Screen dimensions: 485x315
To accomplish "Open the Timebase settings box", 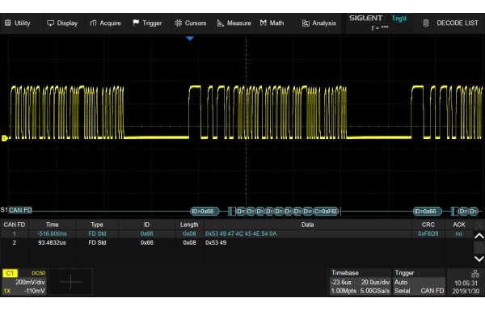I will coord(360,282).
